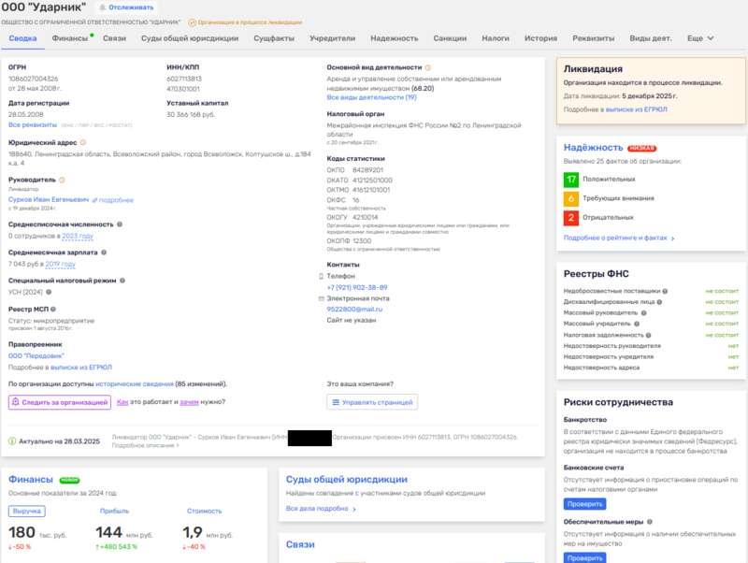This screenshot has height=563, width=748.
Task: Open the Сурков Иван Евгеньевич profile link
Action: pos(49,199)
